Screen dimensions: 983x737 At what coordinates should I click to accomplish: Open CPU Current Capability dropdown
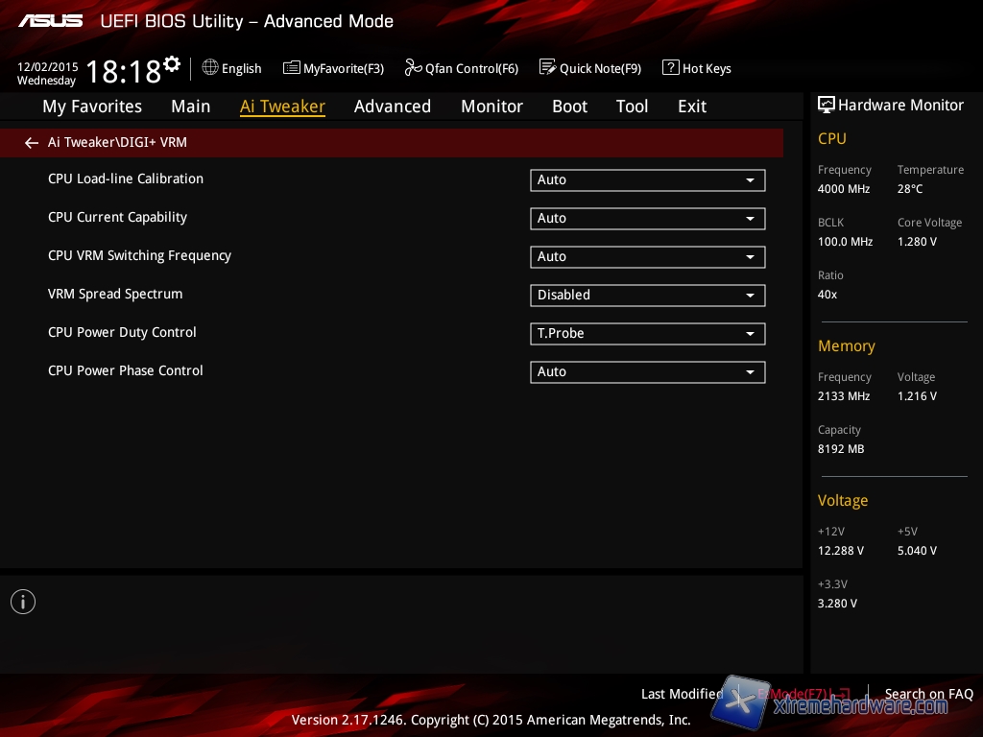pyautogui.click(x=647, y=219)
